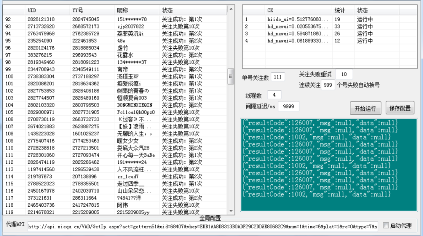Click the scroll up arrow of user list
The image size is (423, 236).
click(x=231, y=9)
